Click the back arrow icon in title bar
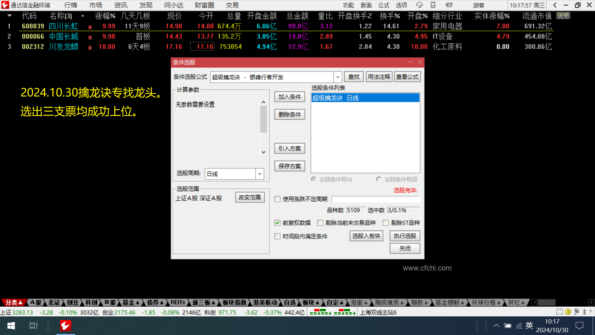Image resolution: width=595 pixels, height=335 pixels. coord(555,5)
